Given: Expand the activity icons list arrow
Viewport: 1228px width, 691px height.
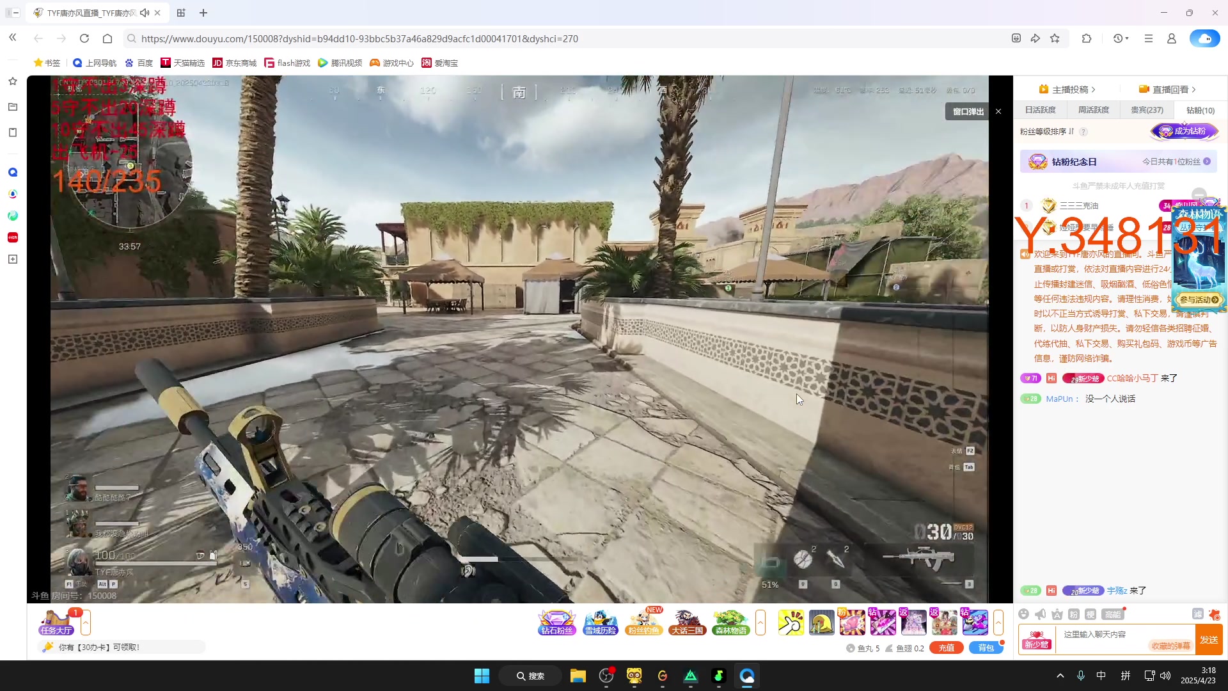Looking at the screenshot, I should [x=760, y=623].
